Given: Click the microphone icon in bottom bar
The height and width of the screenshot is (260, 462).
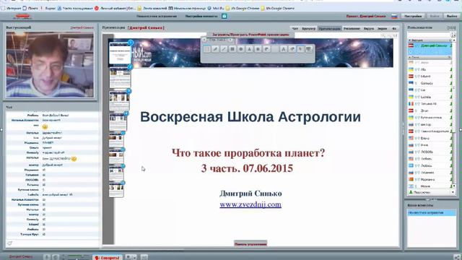Looking at the screenshot, I should (47, 257).
